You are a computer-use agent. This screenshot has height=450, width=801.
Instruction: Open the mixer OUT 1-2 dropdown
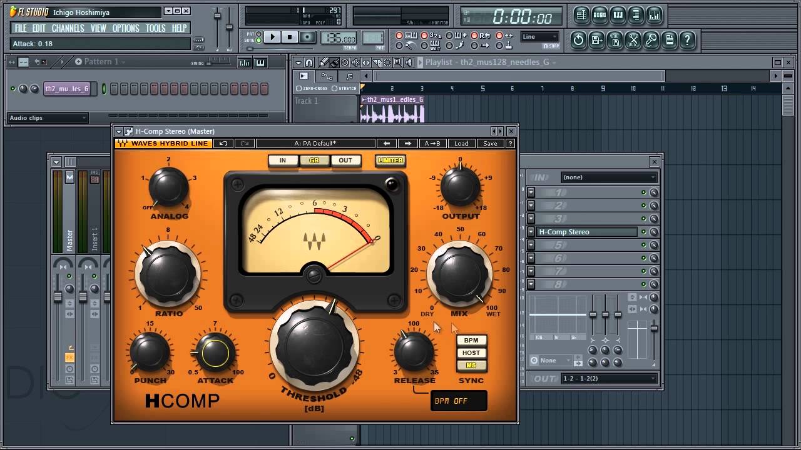608,379
